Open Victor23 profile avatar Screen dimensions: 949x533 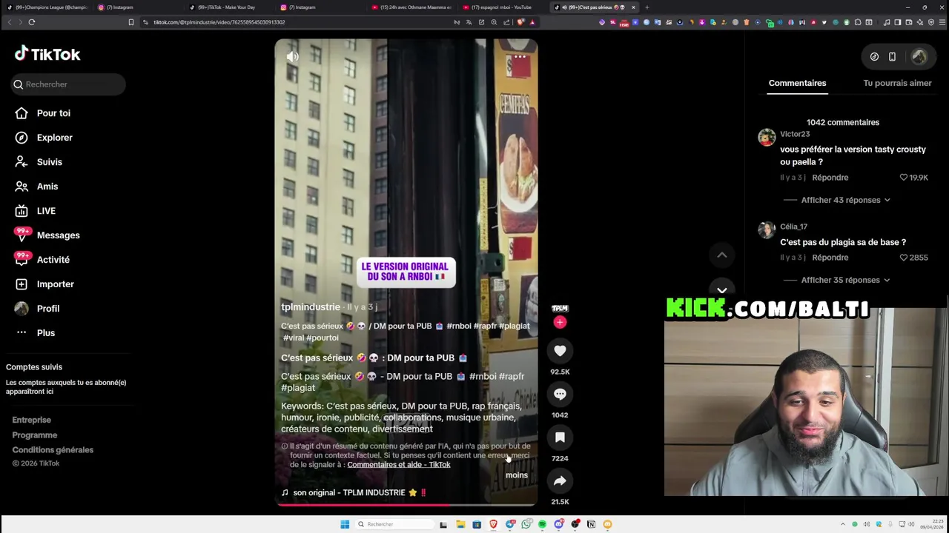coord(767,137)
